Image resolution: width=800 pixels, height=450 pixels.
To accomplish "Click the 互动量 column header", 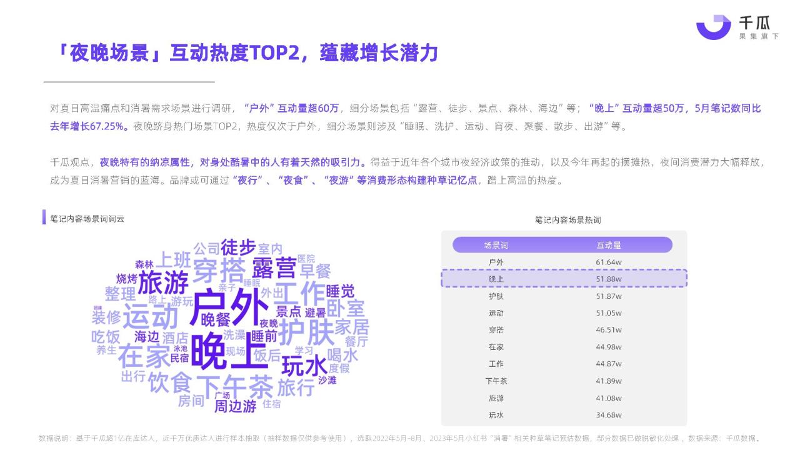I will [x=608, y=245].
